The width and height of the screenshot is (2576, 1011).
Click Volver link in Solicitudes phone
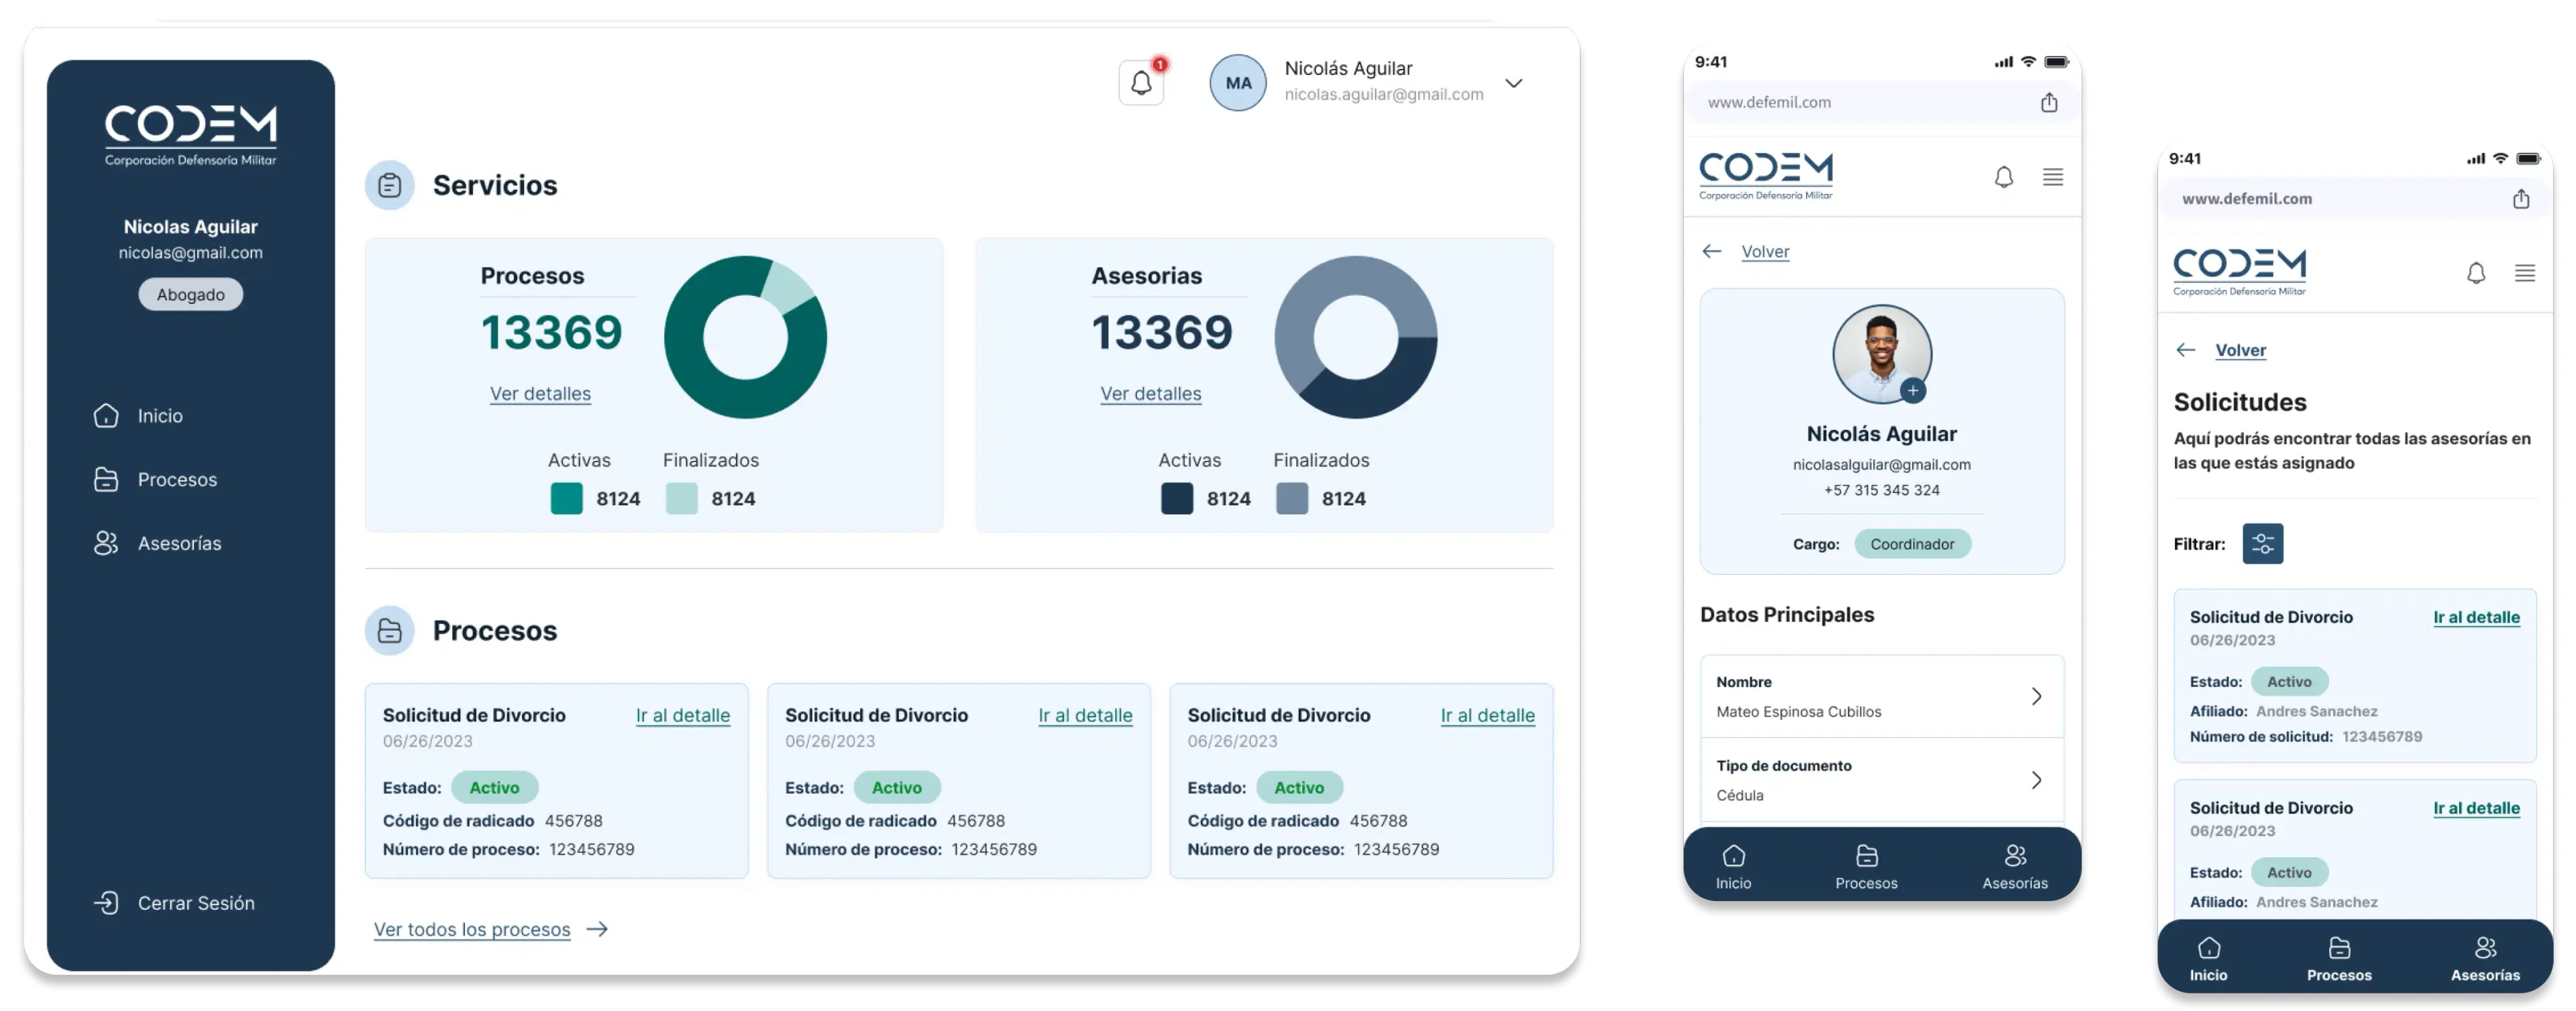2240,349
